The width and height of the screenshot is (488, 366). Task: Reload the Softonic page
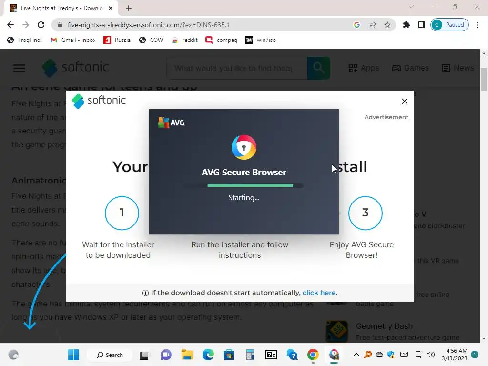41,25
